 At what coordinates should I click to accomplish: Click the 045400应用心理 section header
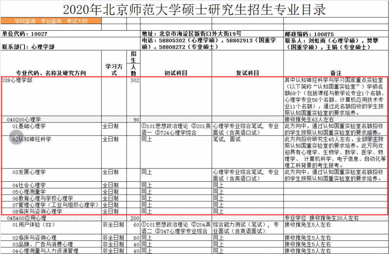27,217
